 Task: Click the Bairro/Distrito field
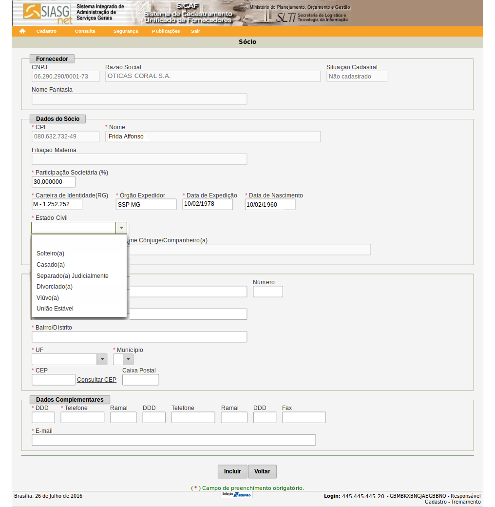(139, 336)
